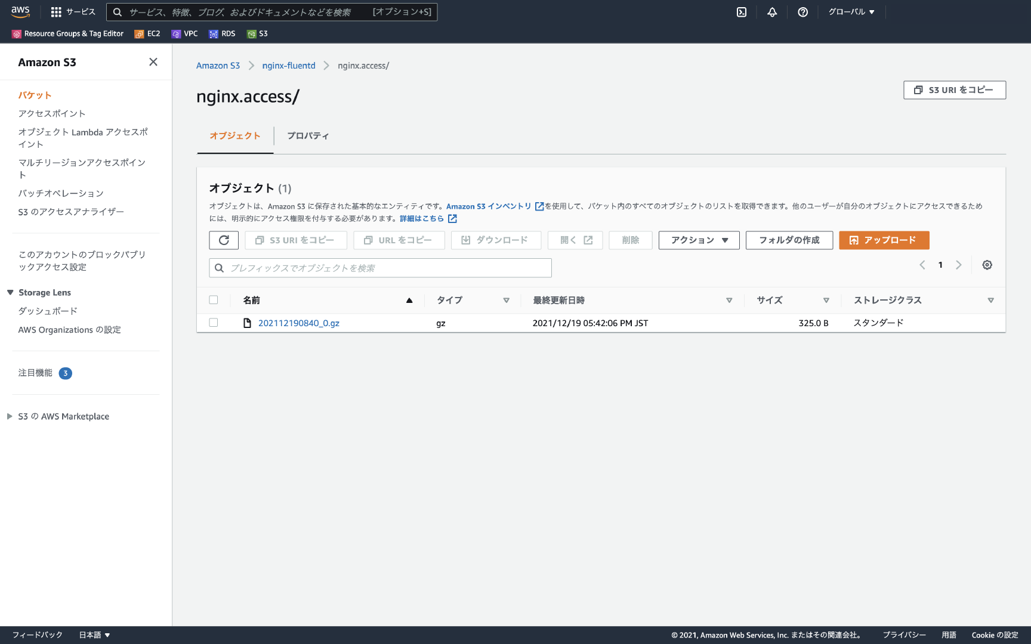Open フィードバック in the footer
The width and height of the screenshot is (1031, 644).
[x=37, y=635]
